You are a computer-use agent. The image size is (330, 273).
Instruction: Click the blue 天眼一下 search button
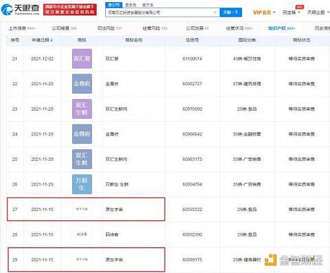(231, 12)
